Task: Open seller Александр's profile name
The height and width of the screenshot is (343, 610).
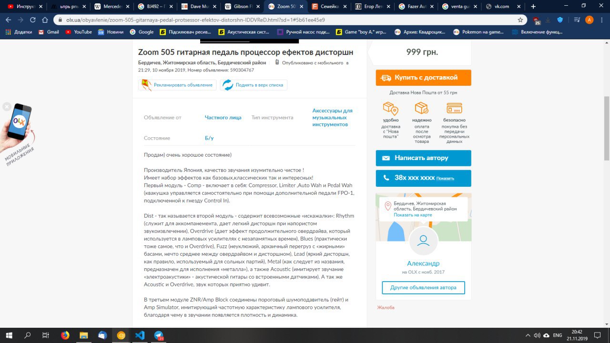Action: pos(423,263)
